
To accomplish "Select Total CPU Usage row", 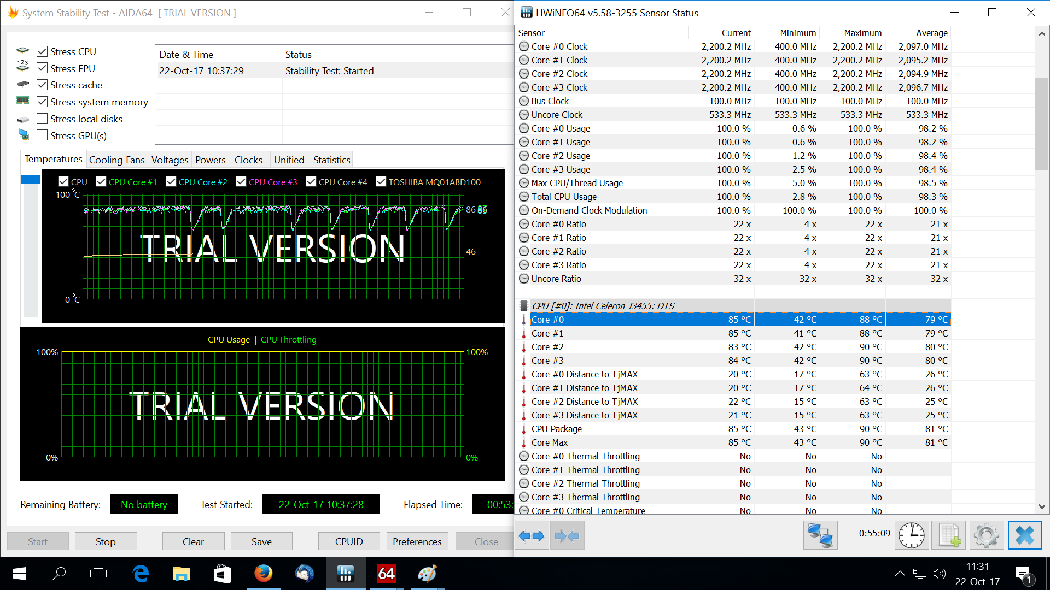I will [733, 197].
